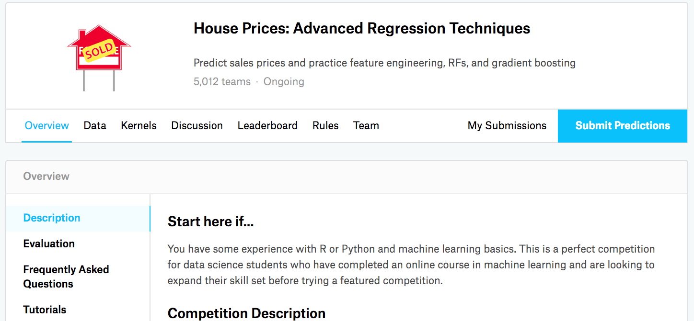Open Tutorials in the sidebar
Screen dimensions: 694x321
[45, 310]
